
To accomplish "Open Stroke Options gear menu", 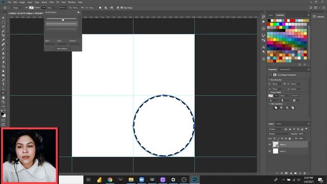I will pyautogui.click(x=78, y=12).
